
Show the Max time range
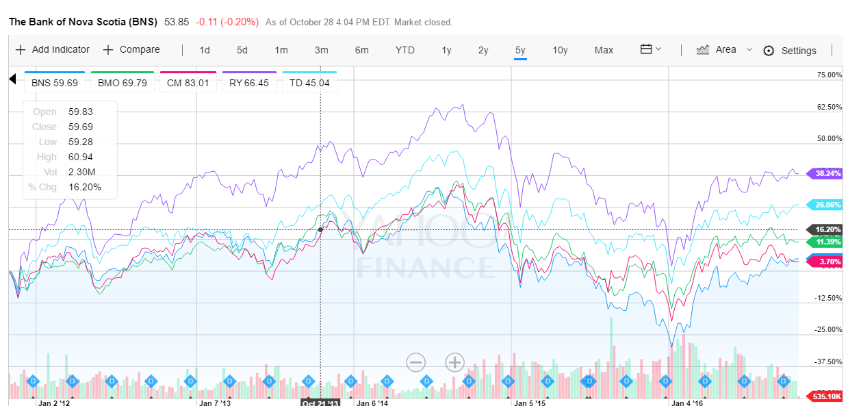604,50
